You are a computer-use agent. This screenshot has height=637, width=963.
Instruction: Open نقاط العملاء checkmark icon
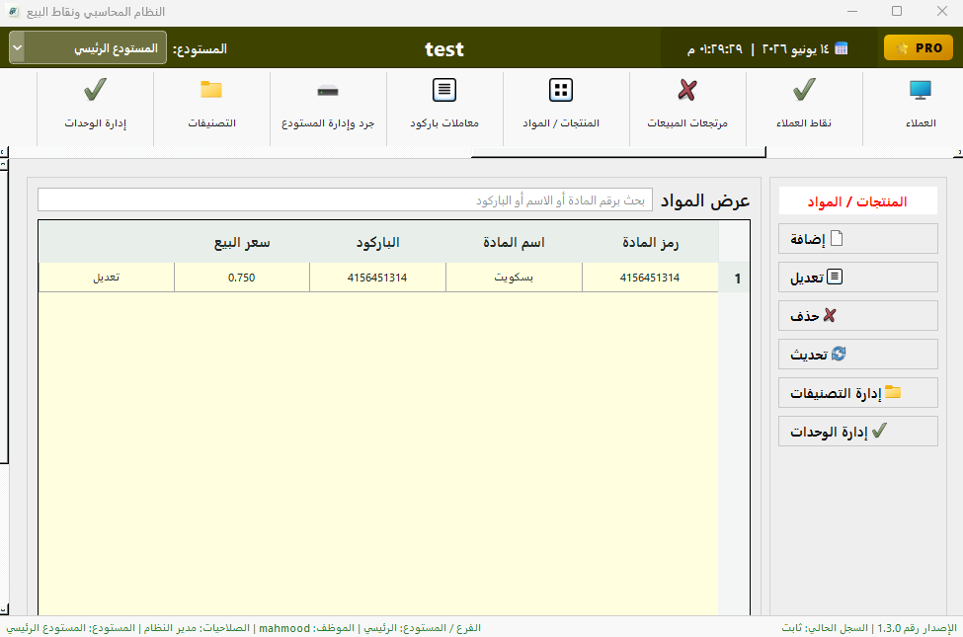[x=803, y=90]
